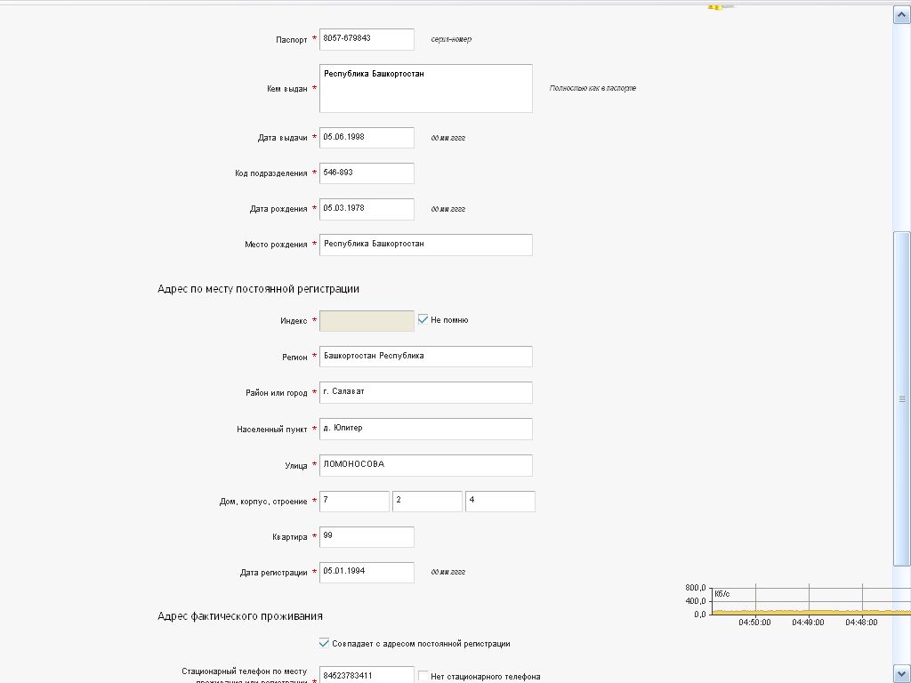Click the 'Дата рождения' date field
The height and width of the screenshot is (683, 911).
pos(367,209)
